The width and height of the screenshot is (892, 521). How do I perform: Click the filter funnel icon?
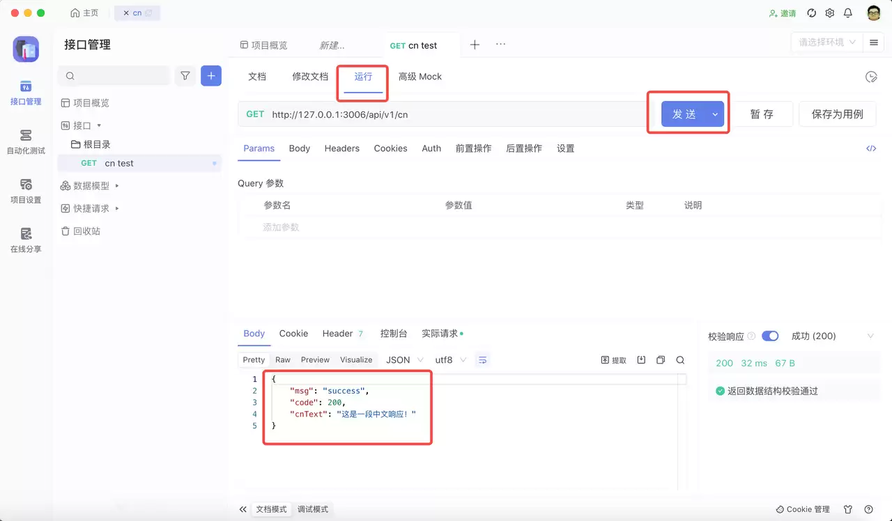tap(185, 76)
